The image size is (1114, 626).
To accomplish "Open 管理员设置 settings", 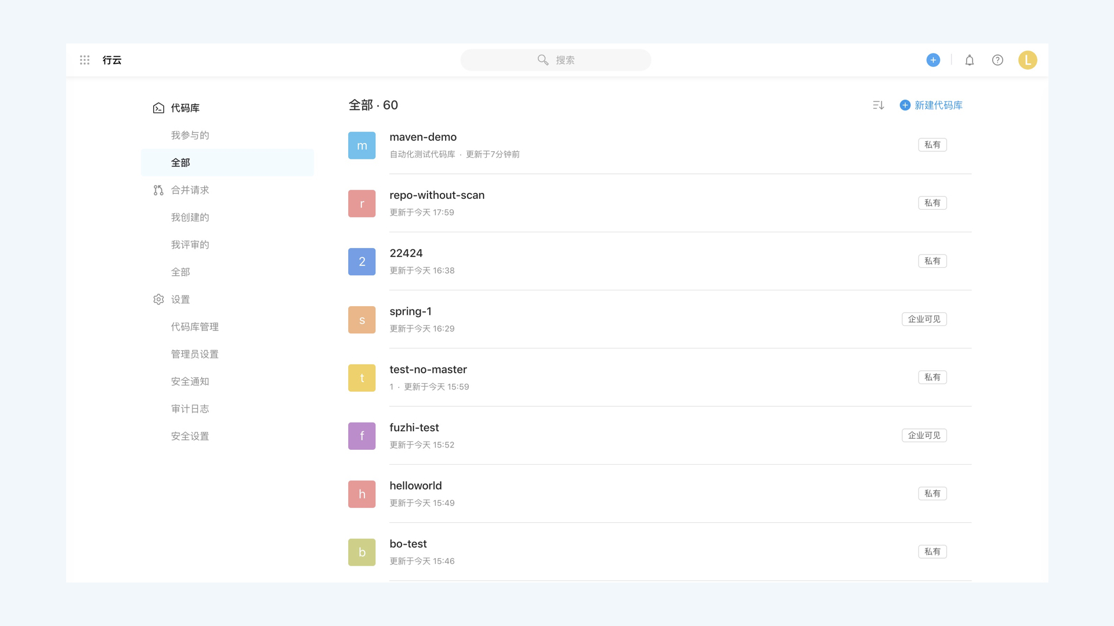I will coord(195,354).
